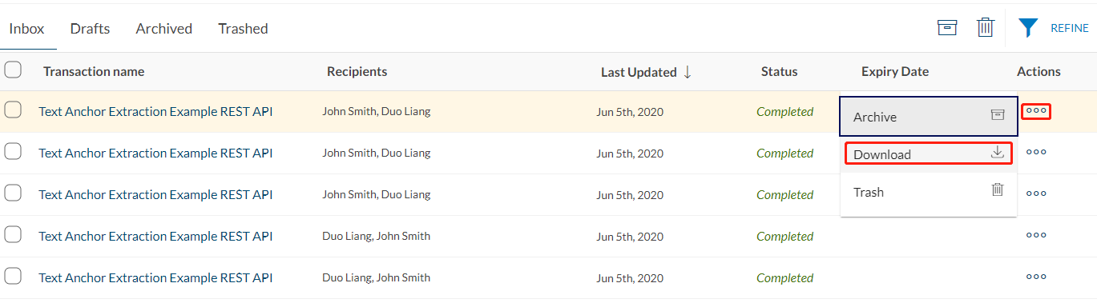Open actions menu for the third row

point(1036,193)
